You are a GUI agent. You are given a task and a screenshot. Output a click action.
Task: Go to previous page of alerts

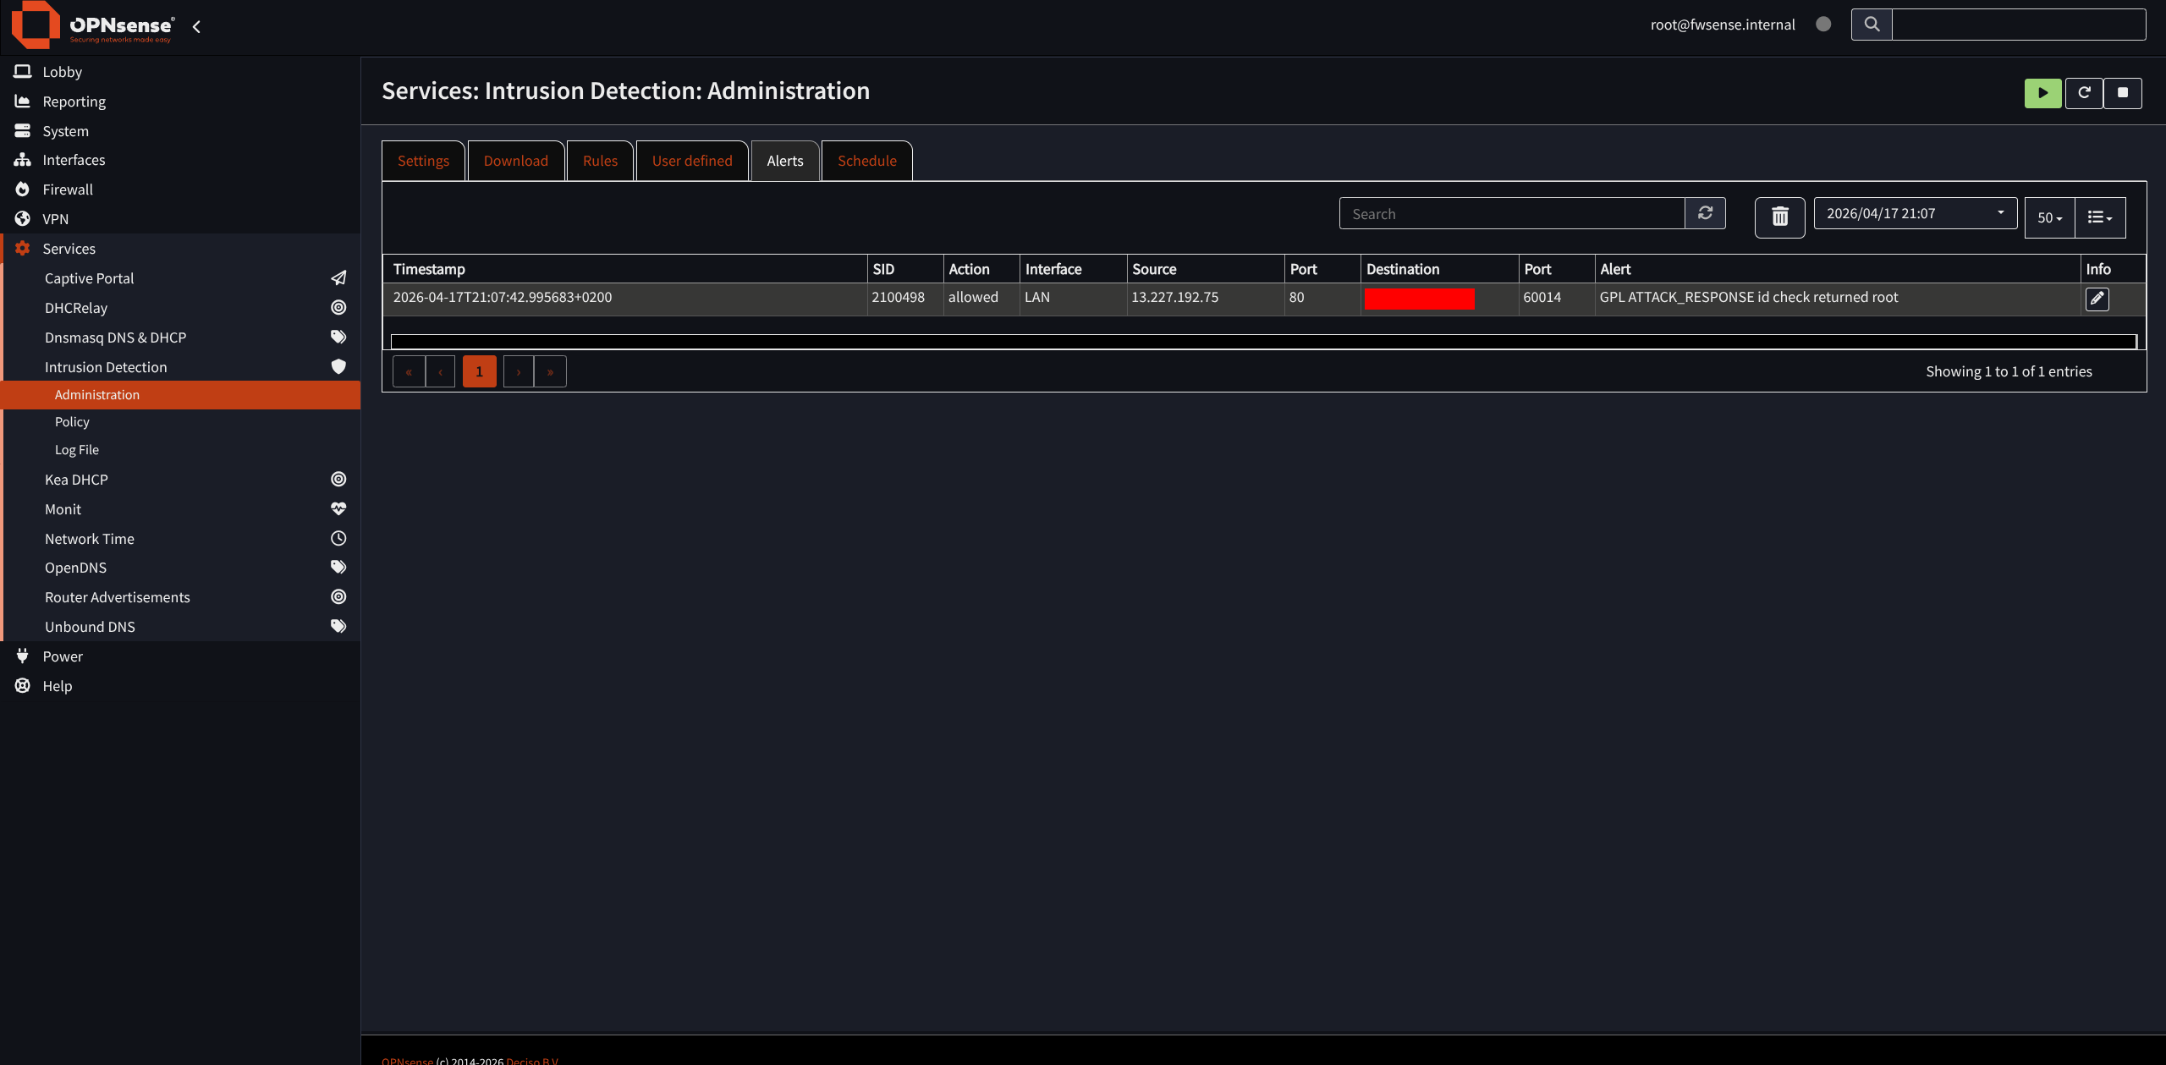coord(440,371)
